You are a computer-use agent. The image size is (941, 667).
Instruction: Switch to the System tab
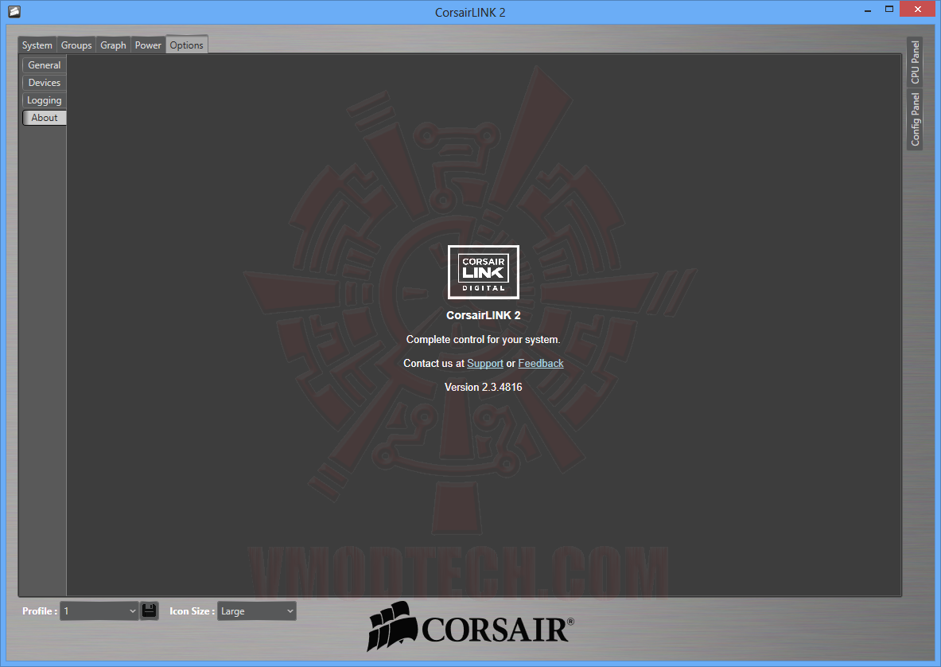[37, 45]
